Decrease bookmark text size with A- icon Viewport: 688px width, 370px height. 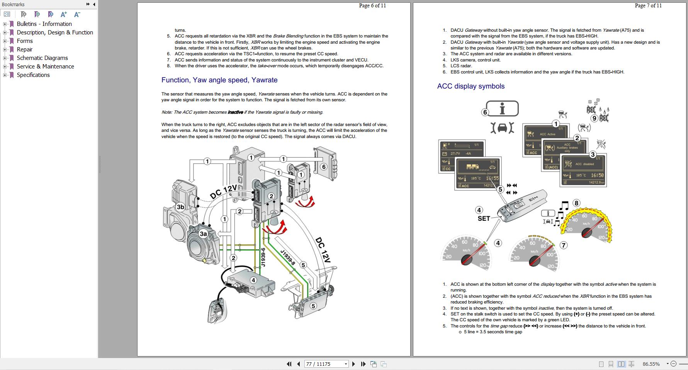[76, 14]
